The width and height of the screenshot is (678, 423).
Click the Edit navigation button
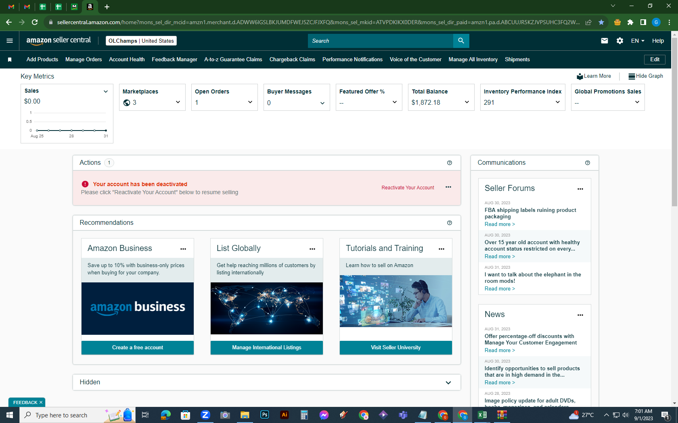click(x=655, y=60)
